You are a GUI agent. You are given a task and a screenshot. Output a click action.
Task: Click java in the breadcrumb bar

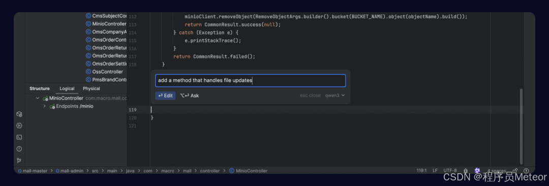pyautogui.click(x=130, y=171)
